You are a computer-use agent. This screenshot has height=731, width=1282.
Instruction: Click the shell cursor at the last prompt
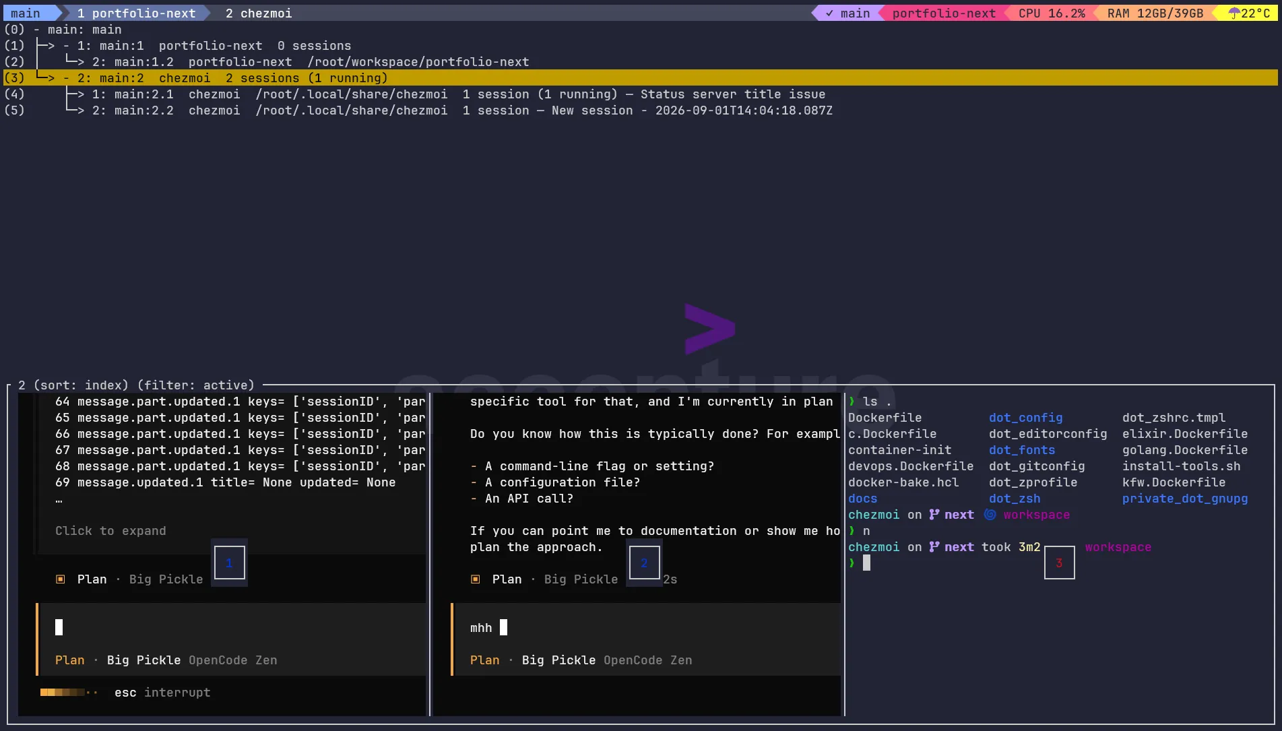point(866,563)
